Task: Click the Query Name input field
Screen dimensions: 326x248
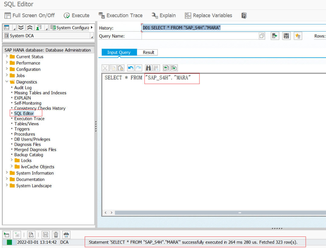Action: coord(200,36)
